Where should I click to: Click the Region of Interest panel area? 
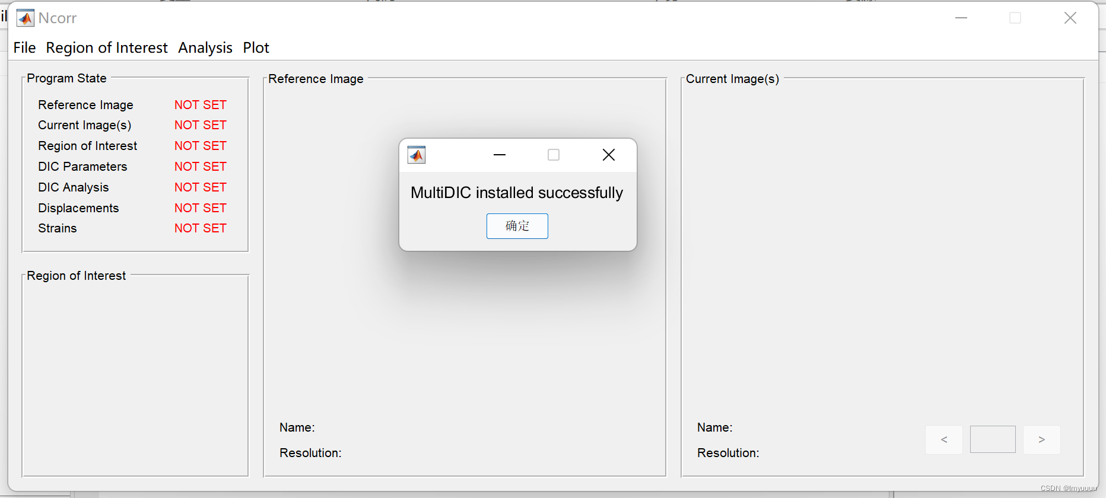coord(135,373)
